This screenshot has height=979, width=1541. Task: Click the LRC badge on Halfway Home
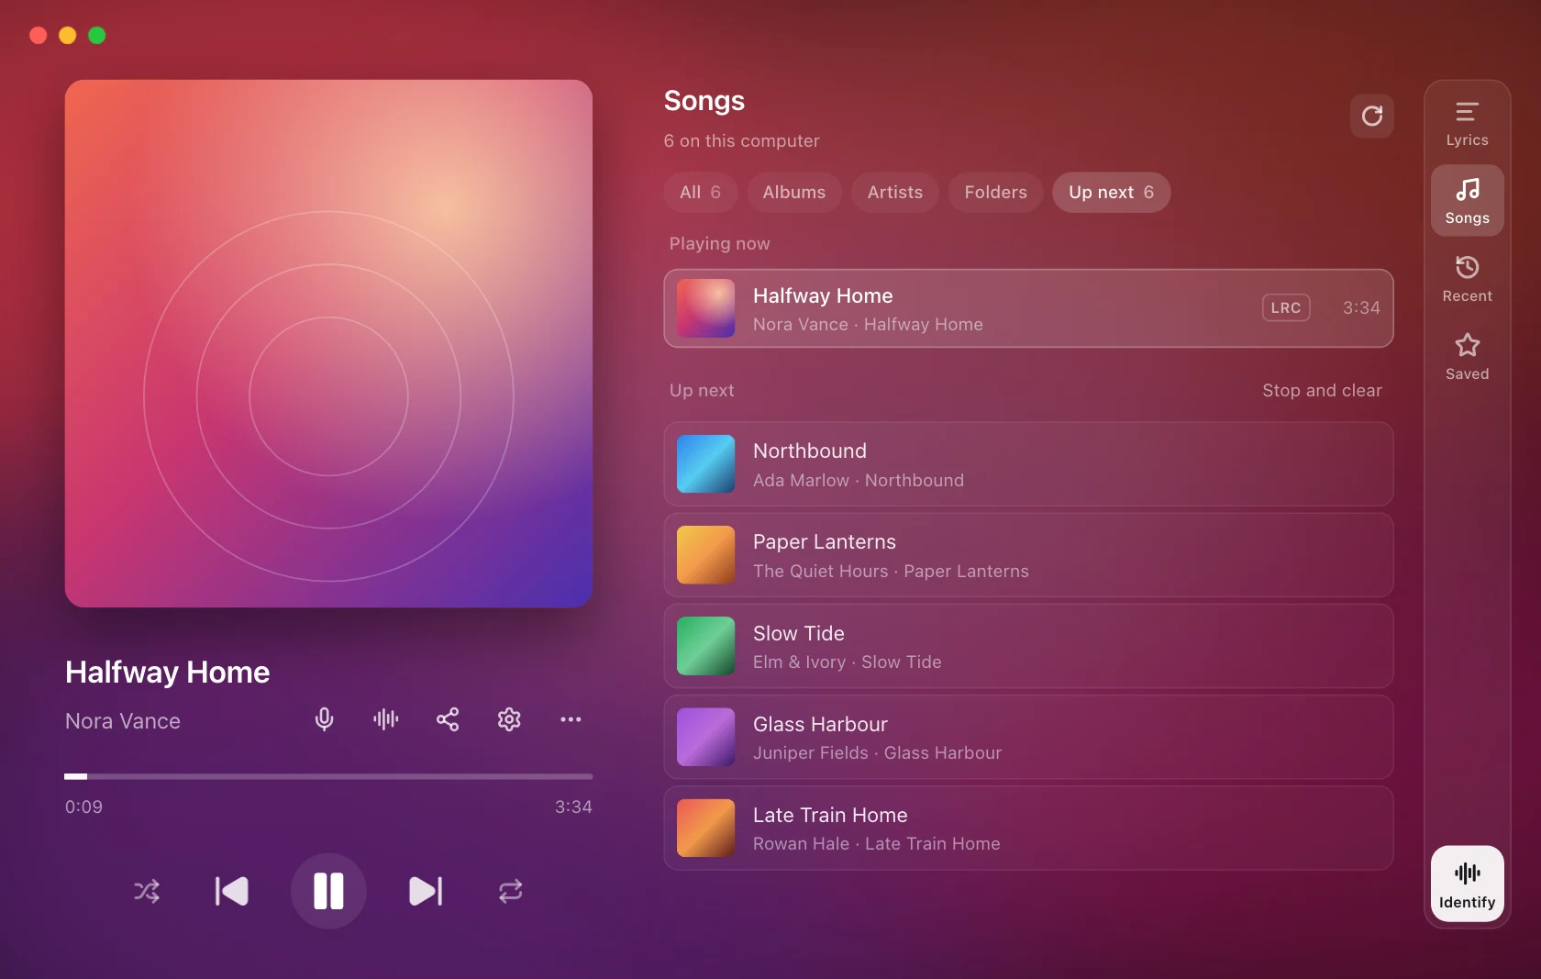[1286, 308]
